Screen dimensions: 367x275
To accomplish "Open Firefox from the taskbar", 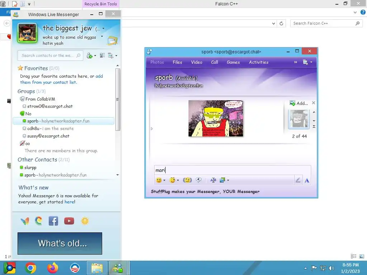I will (53, 268).
